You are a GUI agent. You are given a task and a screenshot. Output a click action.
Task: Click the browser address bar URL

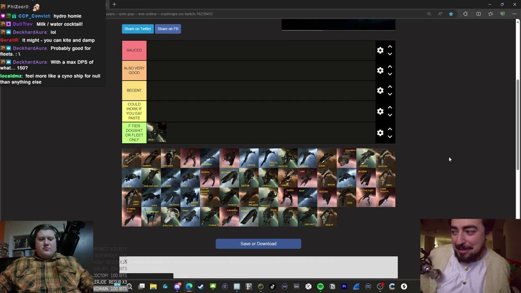[x=160, y=14]
